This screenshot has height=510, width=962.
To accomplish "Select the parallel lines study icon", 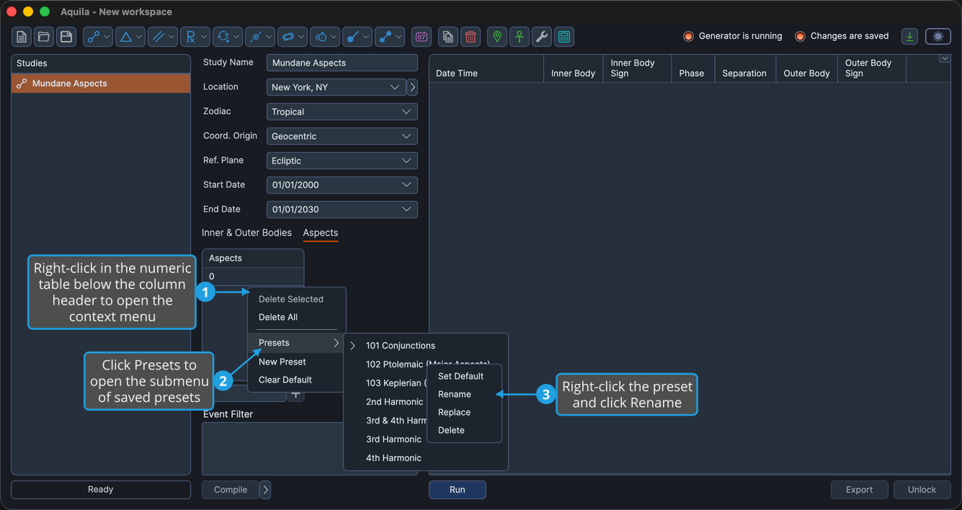I will point(158,37).
